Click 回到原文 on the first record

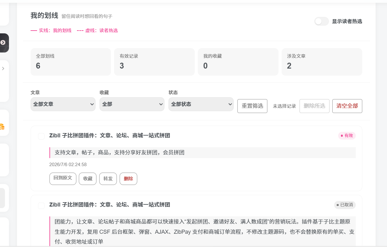[x=63, y=178]
